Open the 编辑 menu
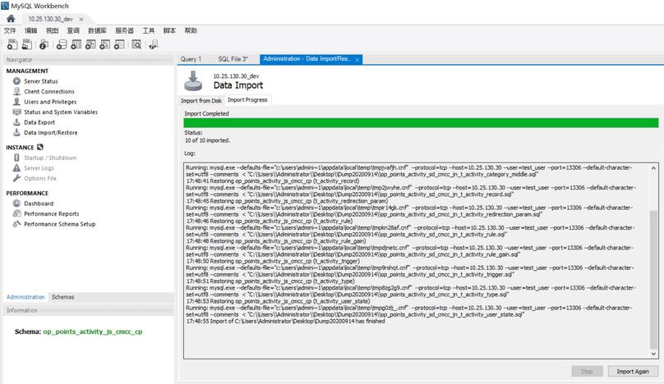 click(x=31, y=30)
